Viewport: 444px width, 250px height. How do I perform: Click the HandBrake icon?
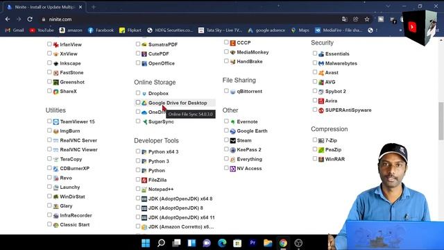coord(233,62)
